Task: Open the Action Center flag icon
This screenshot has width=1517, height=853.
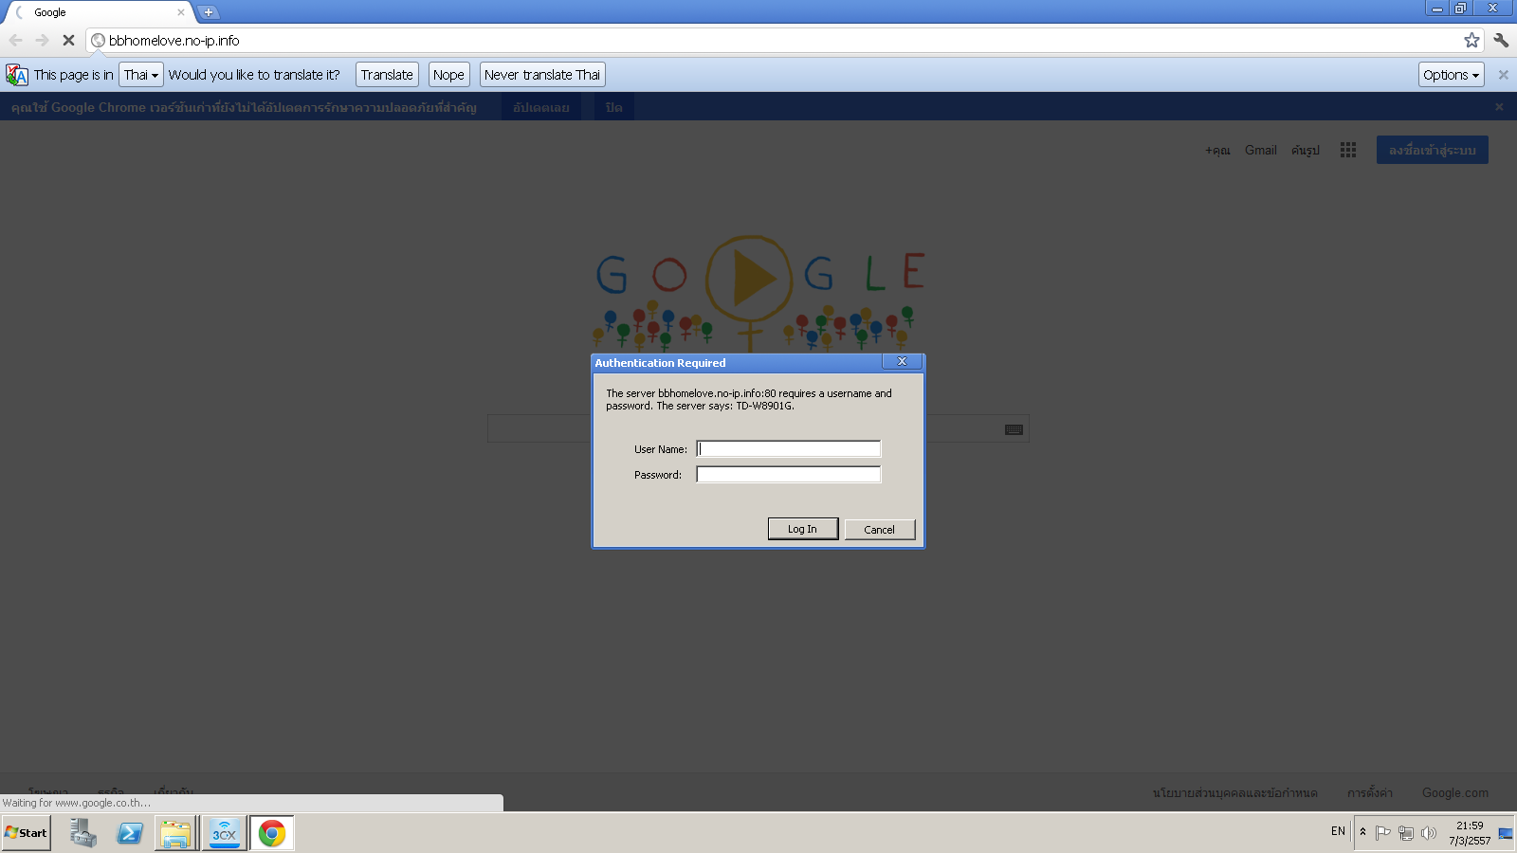Action: point(1383,833)
